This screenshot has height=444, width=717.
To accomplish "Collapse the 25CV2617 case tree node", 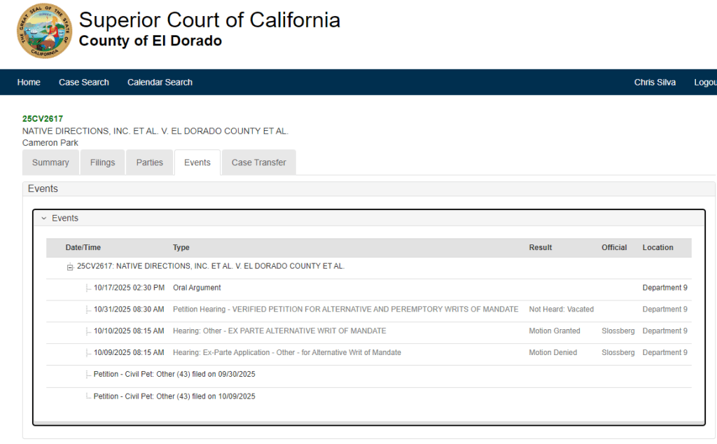I will coord(70,267).
